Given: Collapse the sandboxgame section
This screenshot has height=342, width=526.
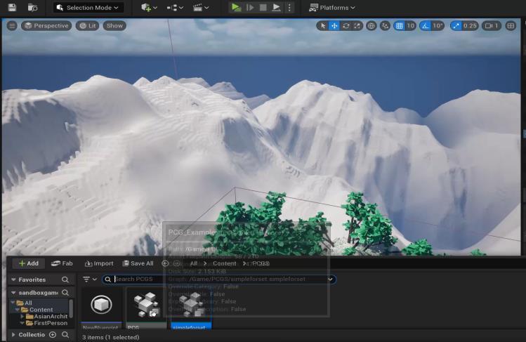Looking at the screenshot, I should (13, 293).
